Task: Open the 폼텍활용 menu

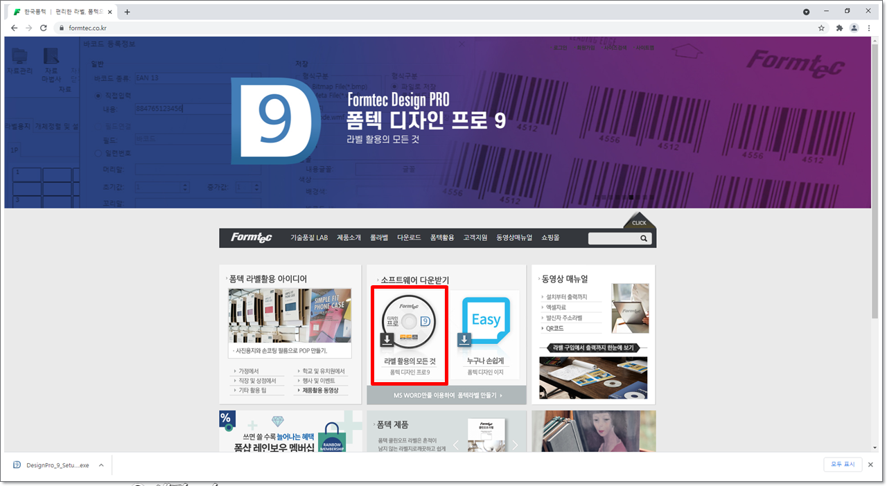Action: point(442,237)
